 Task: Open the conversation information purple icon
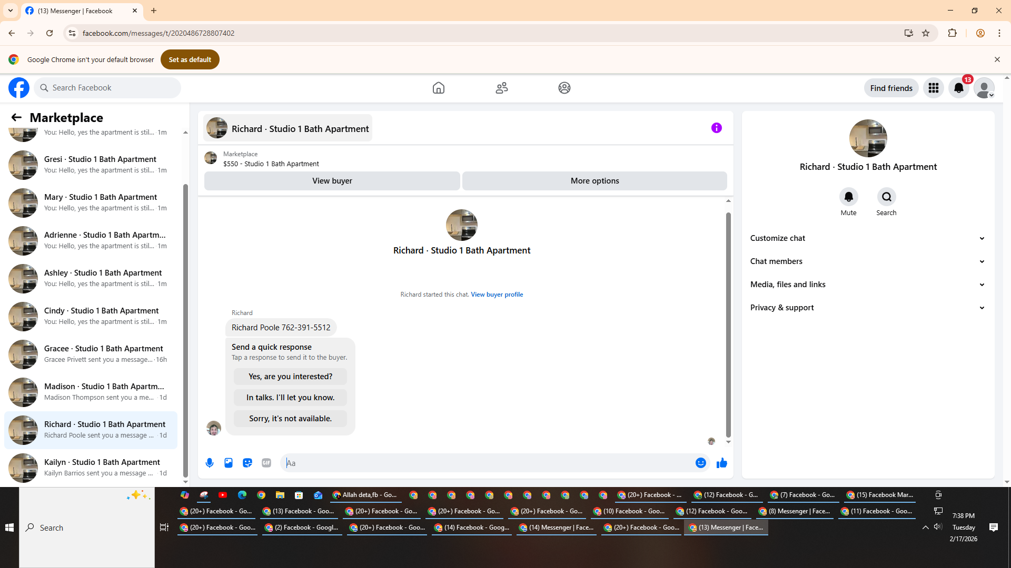pyautogui.click(x=716, y=128)
